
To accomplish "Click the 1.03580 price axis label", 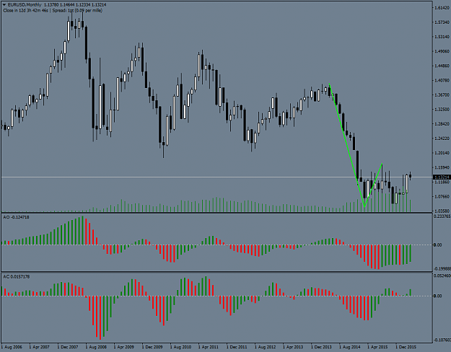I will [442, 211].
